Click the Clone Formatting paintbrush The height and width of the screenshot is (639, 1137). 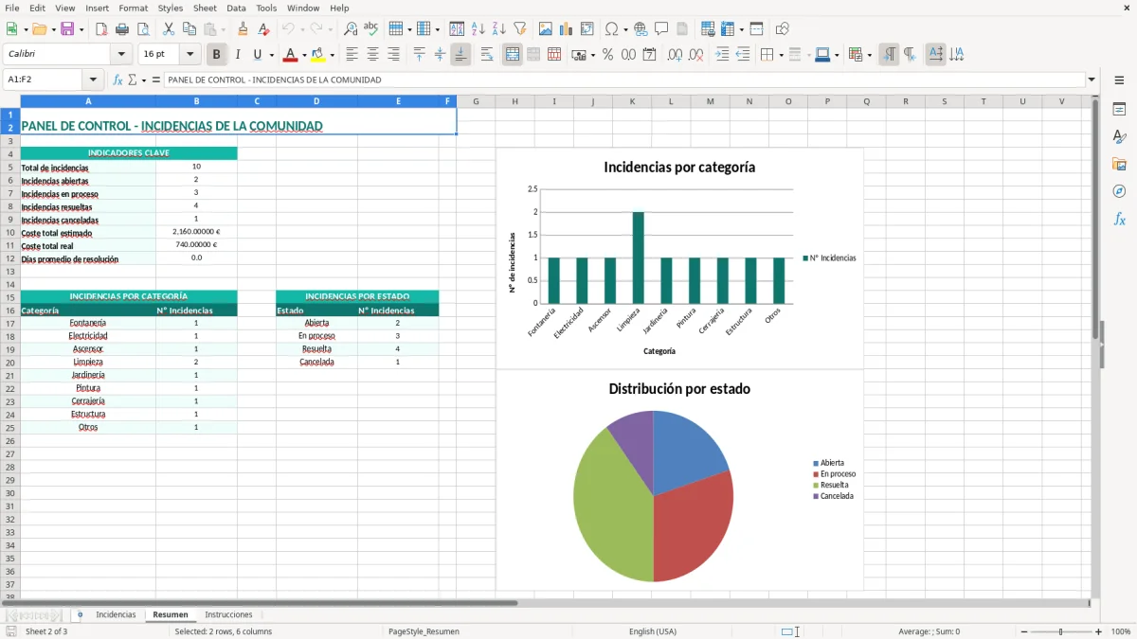(x=244, y=29)
